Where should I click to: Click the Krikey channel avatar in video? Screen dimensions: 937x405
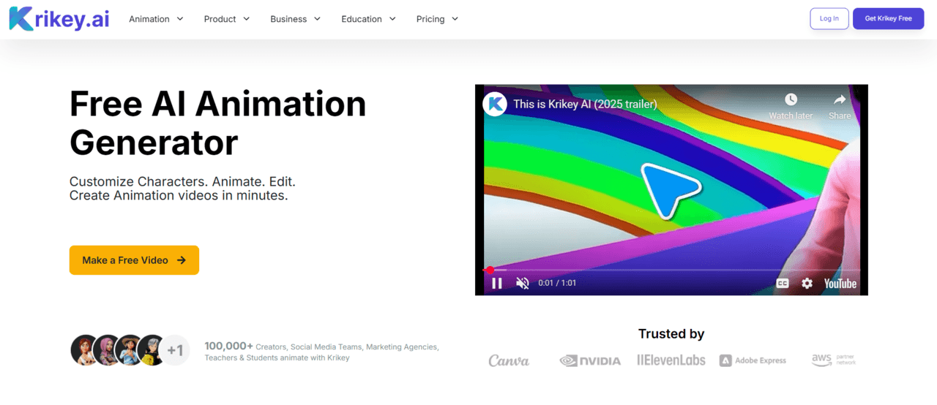click(496, 104)
